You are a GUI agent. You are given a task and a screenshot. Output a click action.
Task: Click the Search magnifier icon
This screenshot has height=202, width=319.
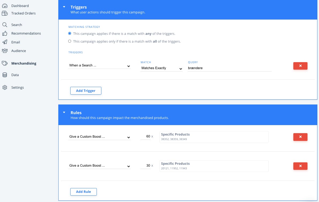click(x=5, y=25)
